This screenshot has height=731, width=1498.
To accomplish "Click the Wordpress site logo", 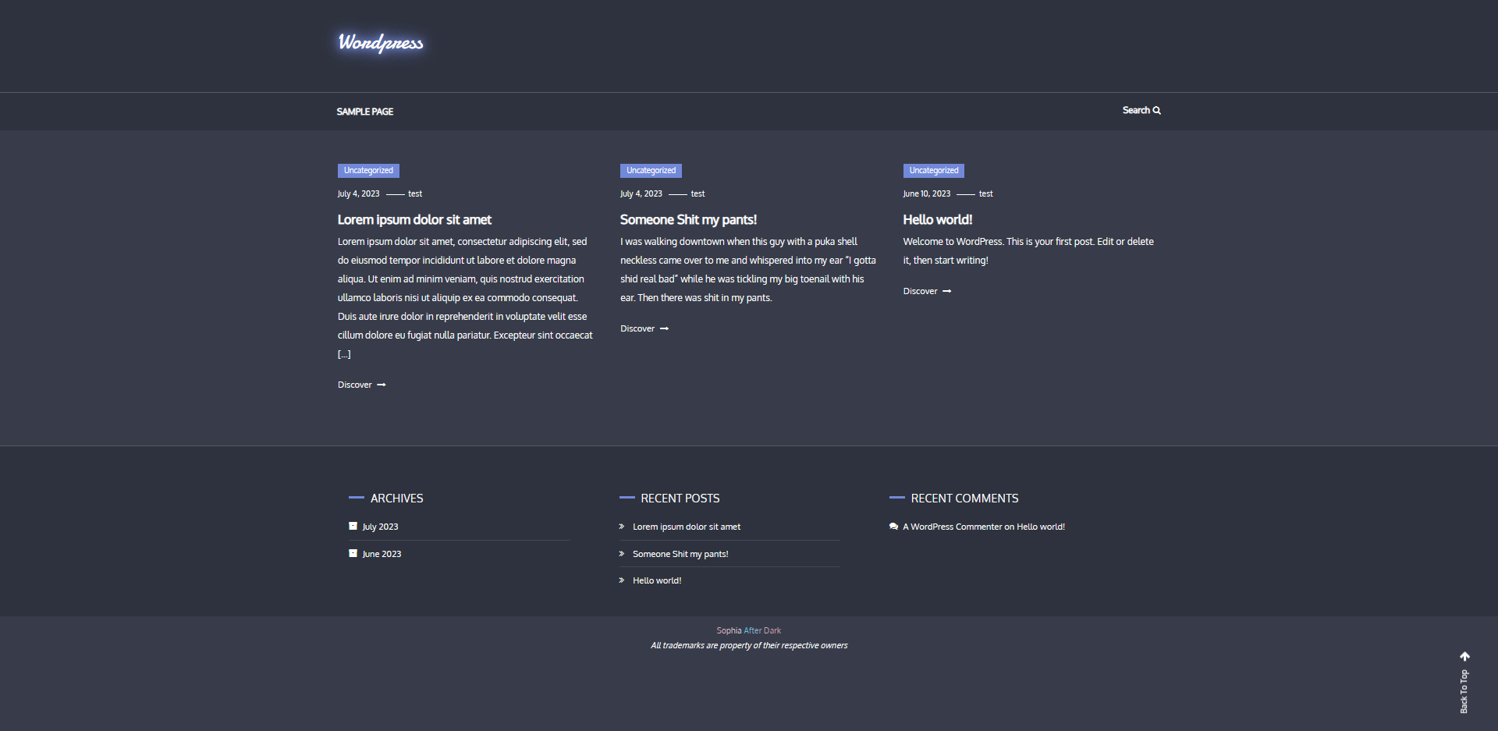I will coord(381,43).
